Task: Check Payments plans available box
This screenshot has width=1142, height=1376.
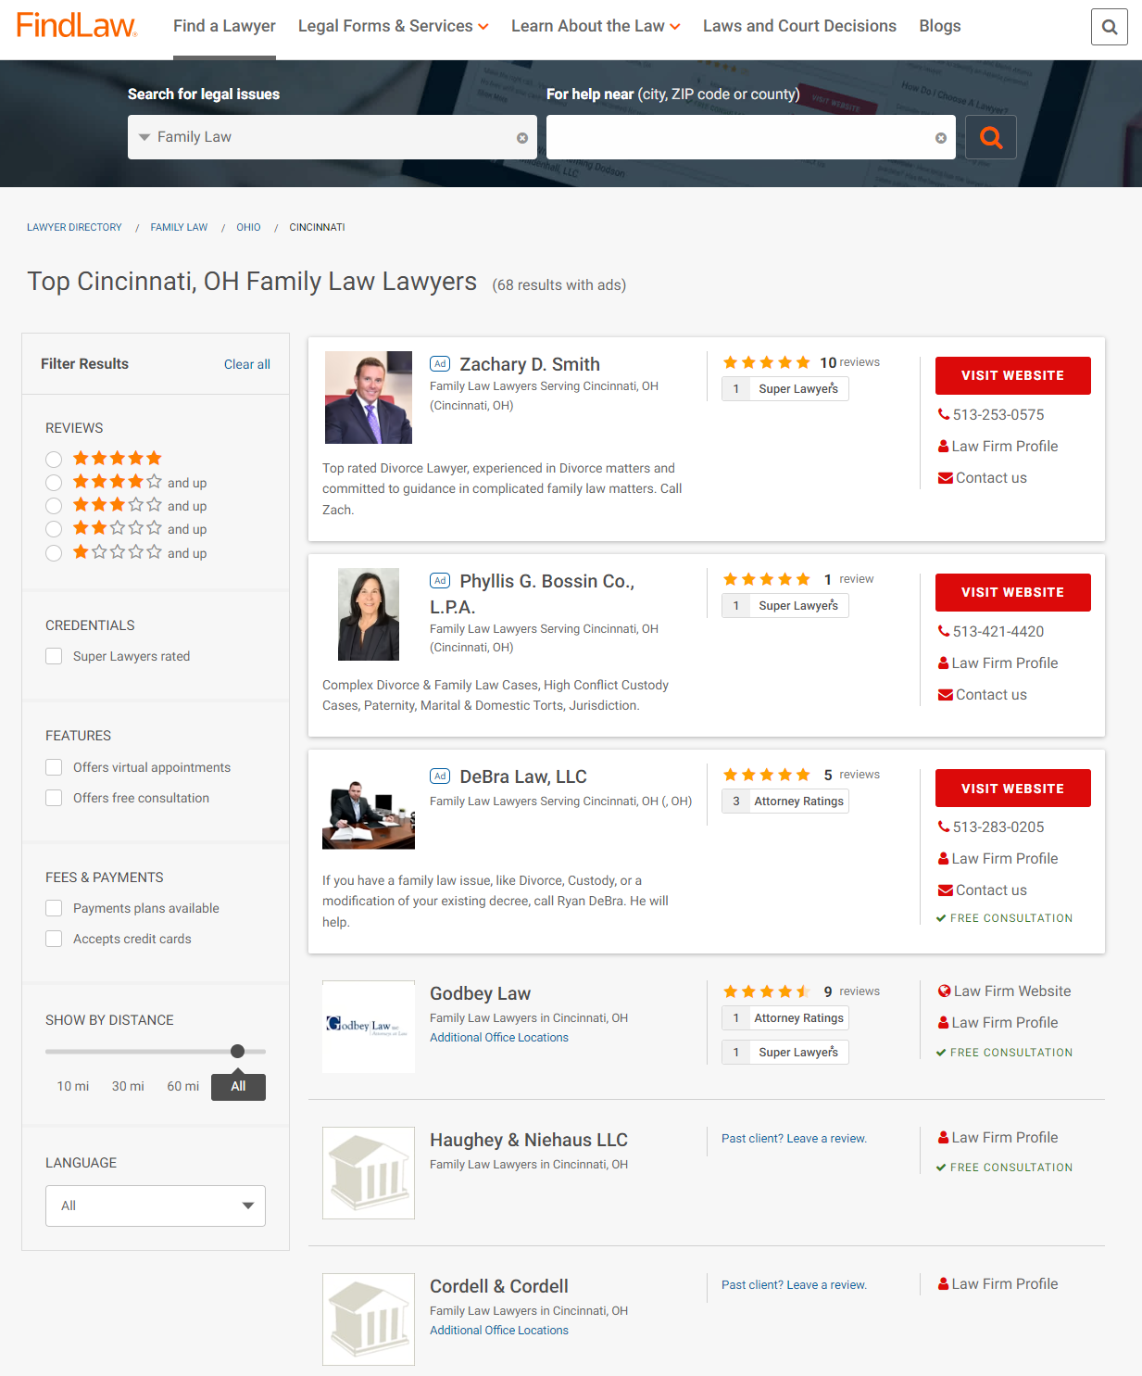Action: coord(54,908)
